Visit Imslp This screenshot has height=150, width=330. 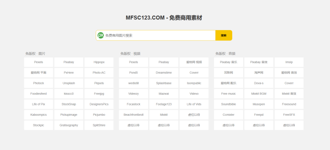coord(289,62)
